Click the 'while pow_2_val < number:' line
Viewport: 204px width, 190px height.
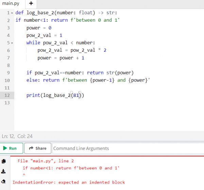(61, 43)
